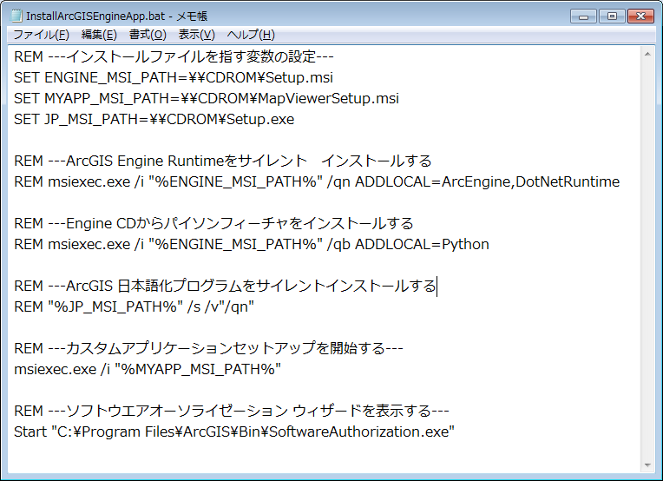663x481 pixels.
Task: Click line 'REM ---Engine CDからパイソンフィーチャをインストールする'
Action: coord(213,223)
